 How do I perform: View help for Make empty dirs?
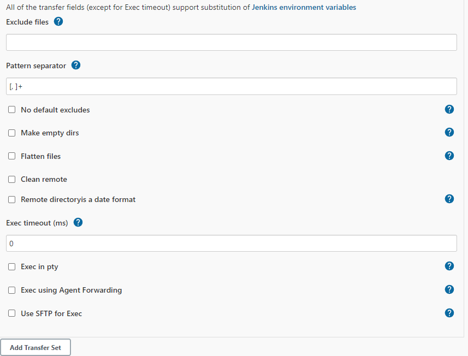pyautogui.click(x=449, y=132)
